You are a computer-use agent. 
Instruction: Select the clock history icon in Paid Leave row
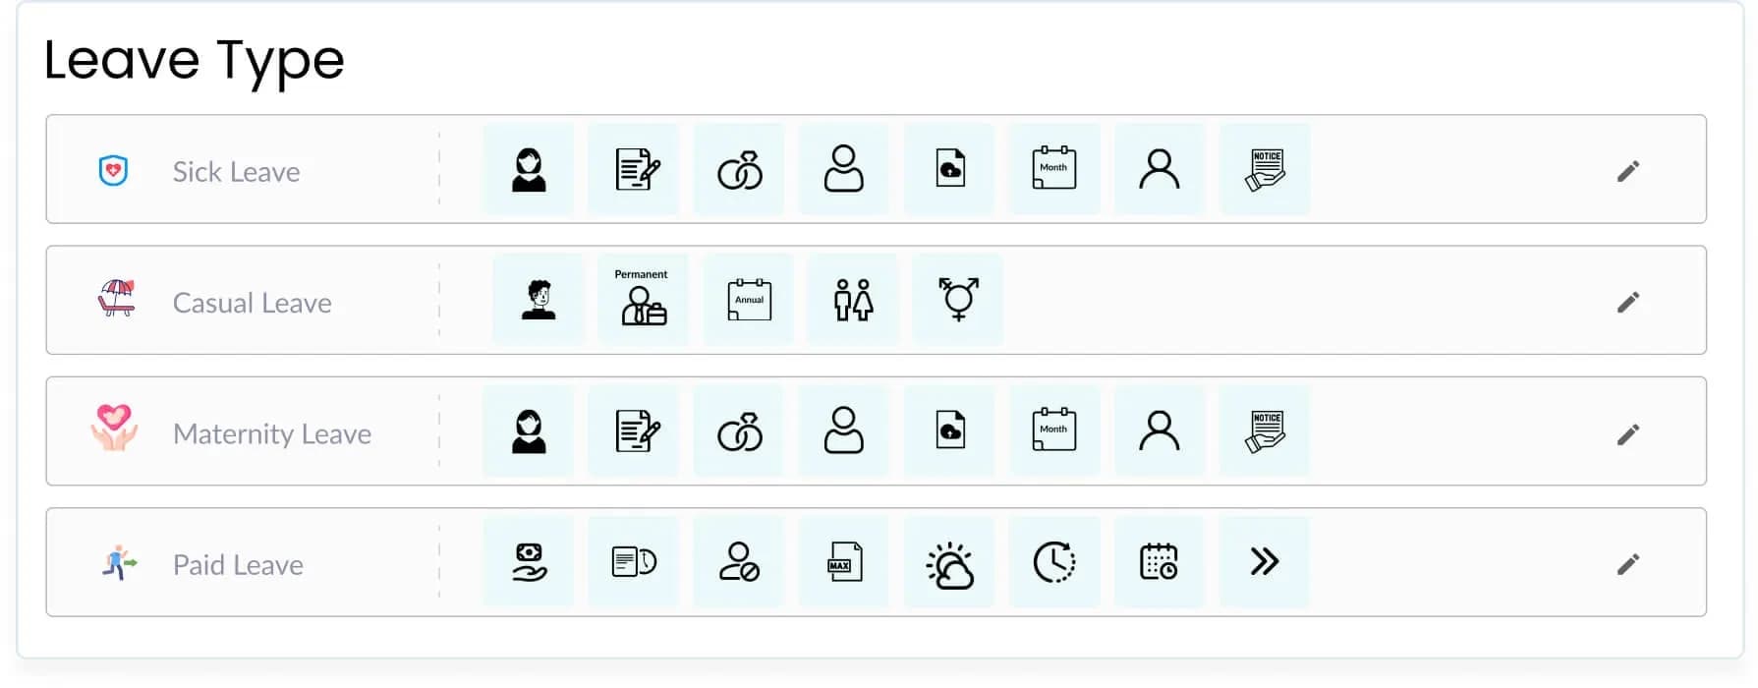click(x=1053, y=561)
